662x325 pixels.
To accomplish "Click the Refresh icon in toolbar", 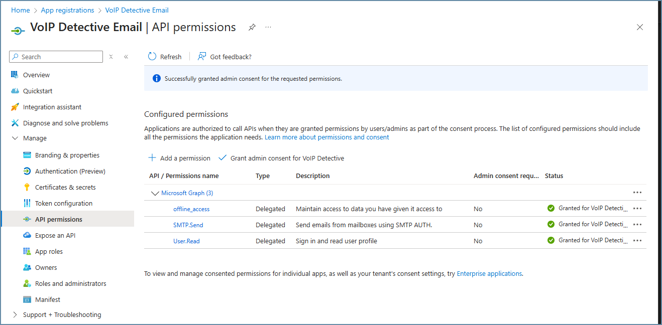I will 152,57.
